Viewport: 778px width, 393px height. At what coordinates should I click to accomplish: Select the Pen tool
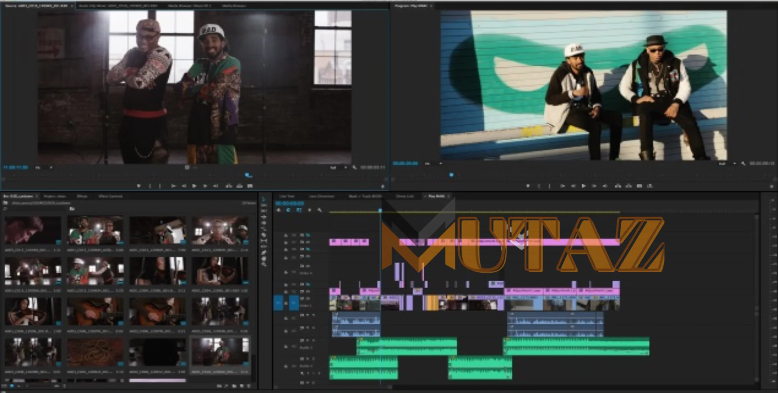pos(264,252)
